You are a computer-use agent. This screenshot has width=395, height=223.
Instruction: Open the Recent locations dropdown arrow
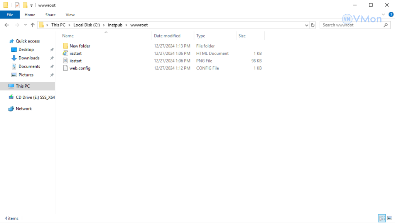25,25
